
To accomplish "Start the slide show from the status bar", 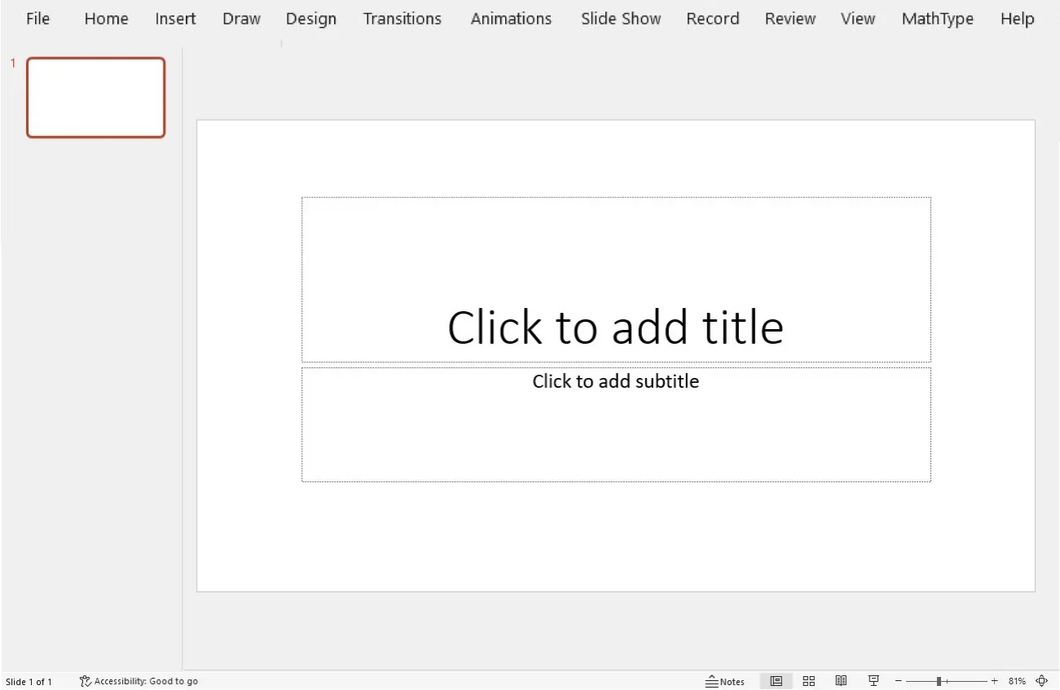I will click(873, 680).
